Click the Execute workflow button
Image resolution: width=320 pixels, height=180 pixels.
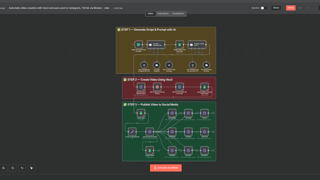[x=166, y=168]
